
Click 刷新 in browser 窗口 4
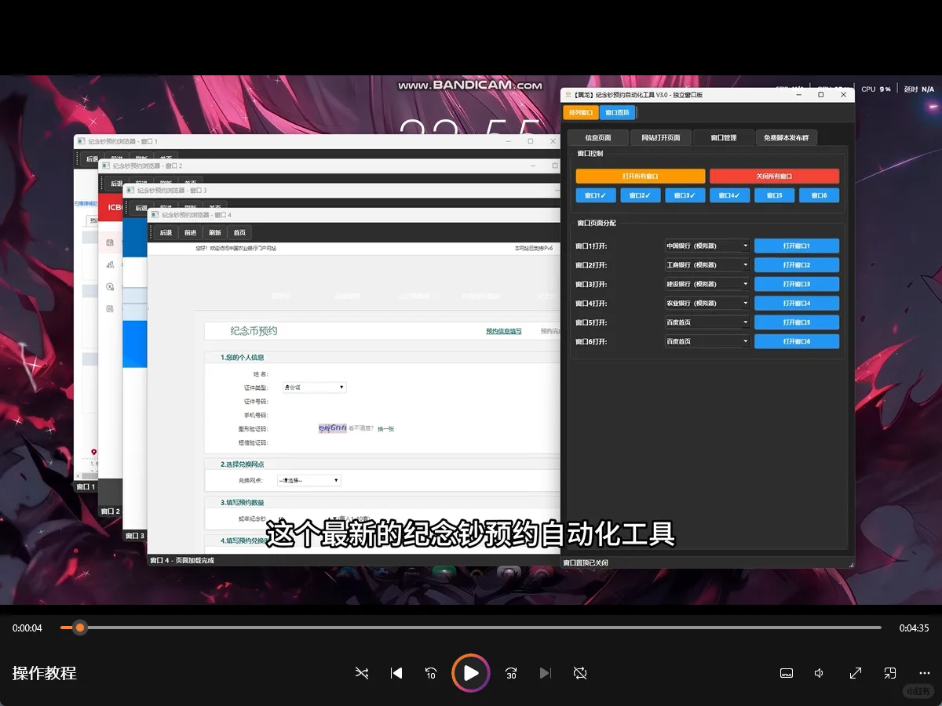pos(214,233)
